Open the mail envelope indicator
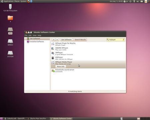This screenshot has width=150, height=120. [x=142, y=1]
